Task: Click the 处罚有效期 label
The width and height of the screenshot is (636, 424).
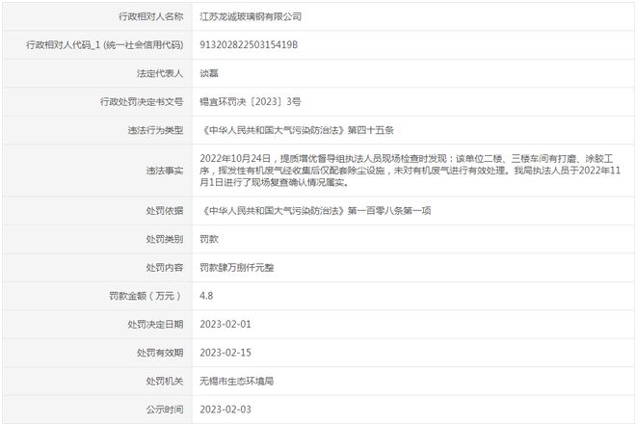Action: pyautogui.click(x=160, y=353)
